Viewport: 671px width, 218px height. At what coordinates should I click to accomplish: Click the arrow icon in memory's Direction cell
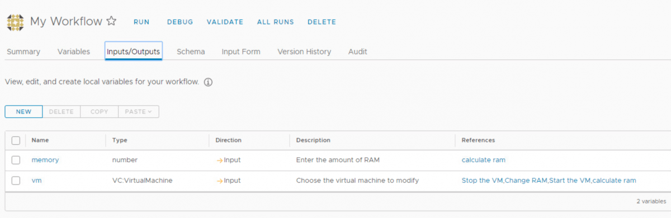coord(219,160)
